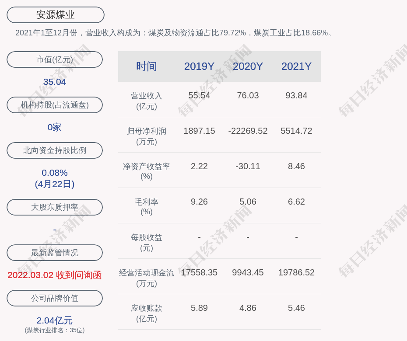Select the ROE value -30.11
This screenshot has width=407, height=341.
coord(248,166)
